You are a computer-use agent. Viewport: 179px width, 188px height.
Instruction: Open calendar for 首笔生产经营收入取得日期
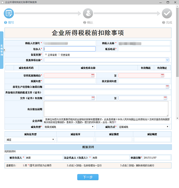tap(167, 87)
